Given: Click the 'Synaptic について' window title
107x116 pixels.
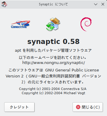Looking at the screenshot, I should 53,4.
